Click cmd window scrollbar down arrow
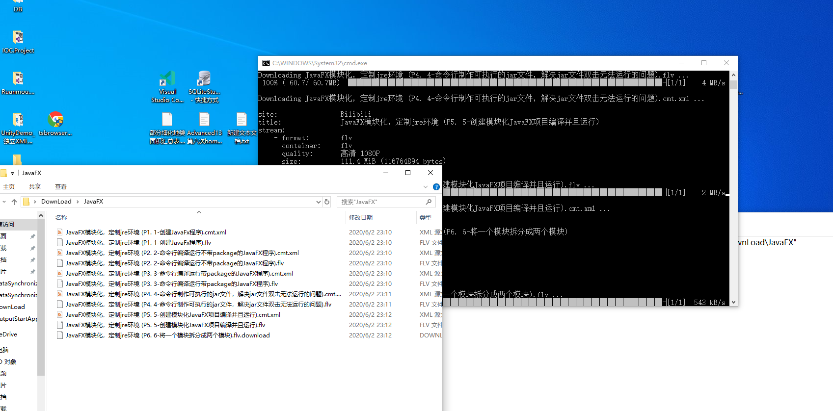Viewport: 833px width, 411px height. click(x=733, y=302)
